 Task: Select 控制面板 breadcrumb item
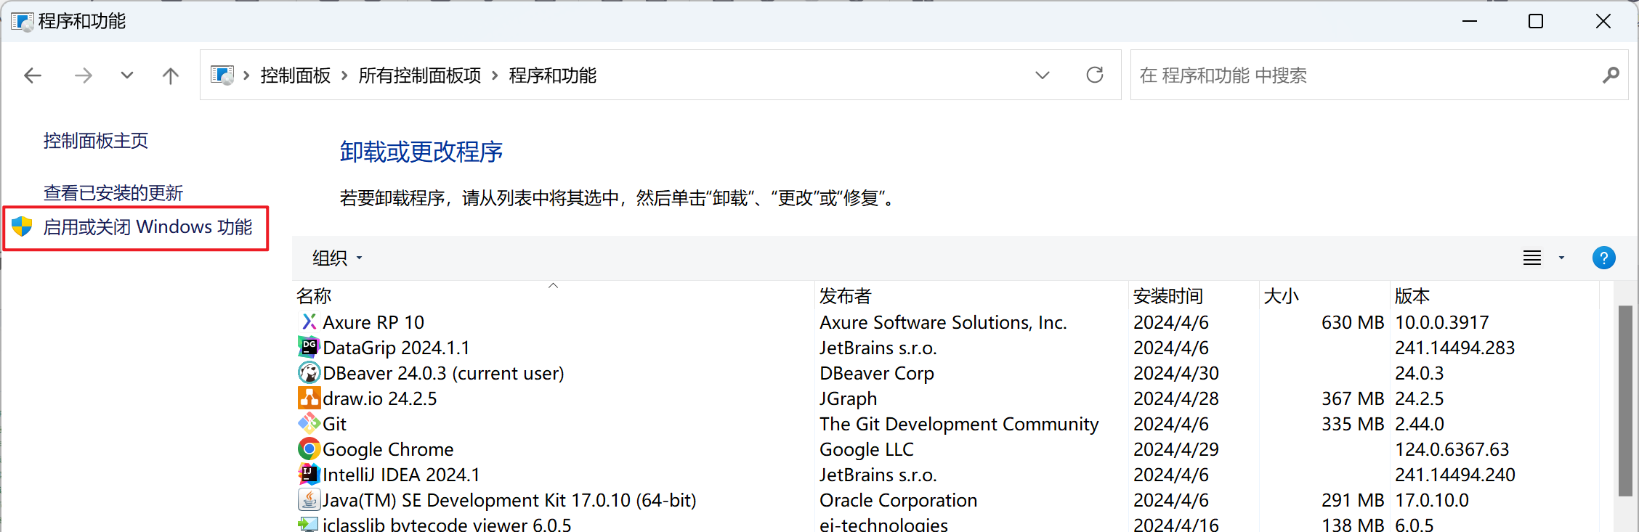pyautogui.click(x=296, y=75)
